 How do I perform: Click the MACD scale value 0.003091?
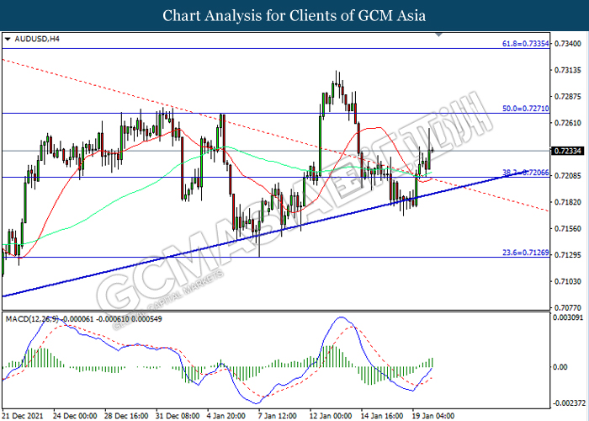point(569,317)
